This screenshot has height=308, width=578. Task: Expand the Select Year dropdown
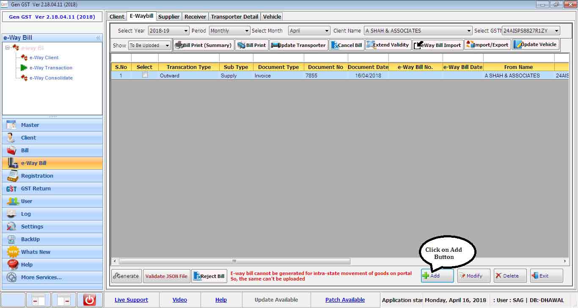tap(186, 31)
